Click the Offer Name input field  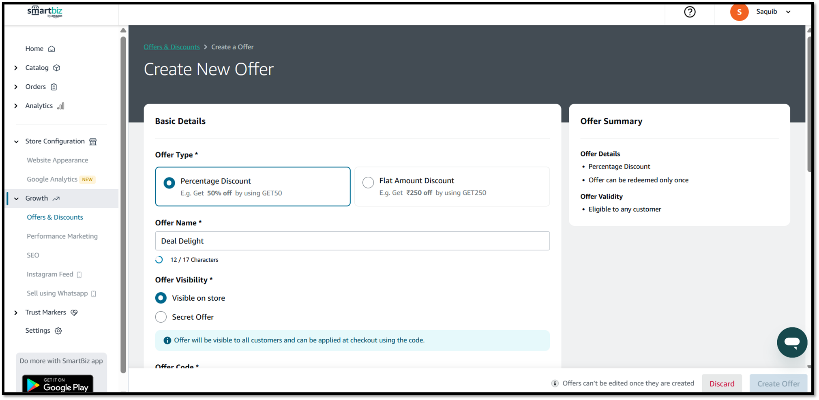tap(352, 241)
